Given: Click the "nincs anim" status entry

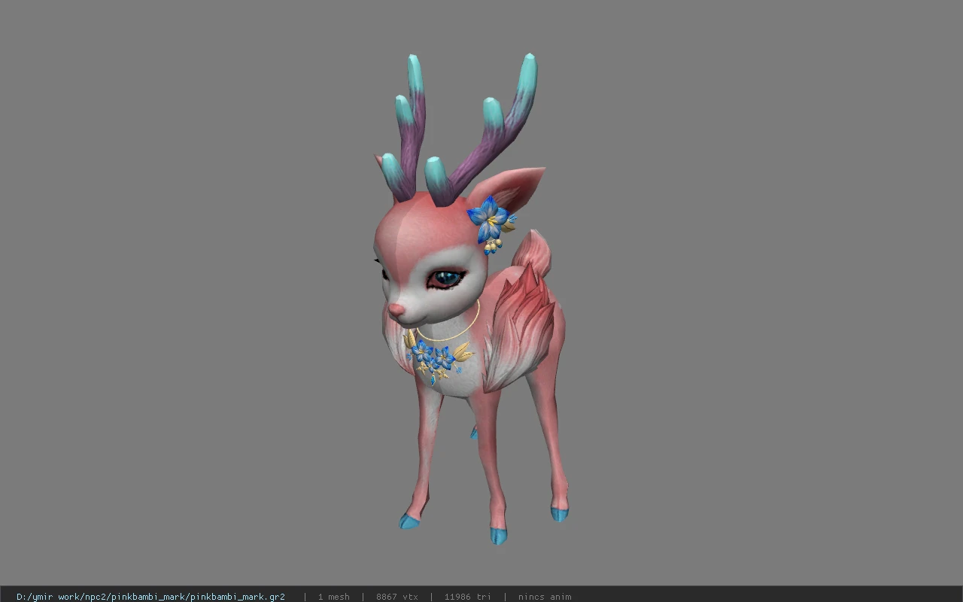Looking at the screenshot, I should (545, 597).
